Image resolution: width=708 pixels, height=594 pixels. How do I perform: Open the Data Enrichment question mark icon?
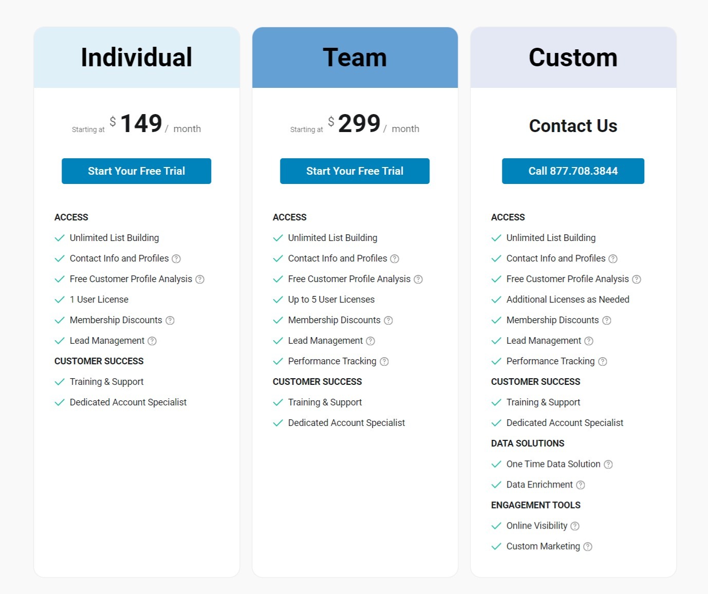(580, 485)
